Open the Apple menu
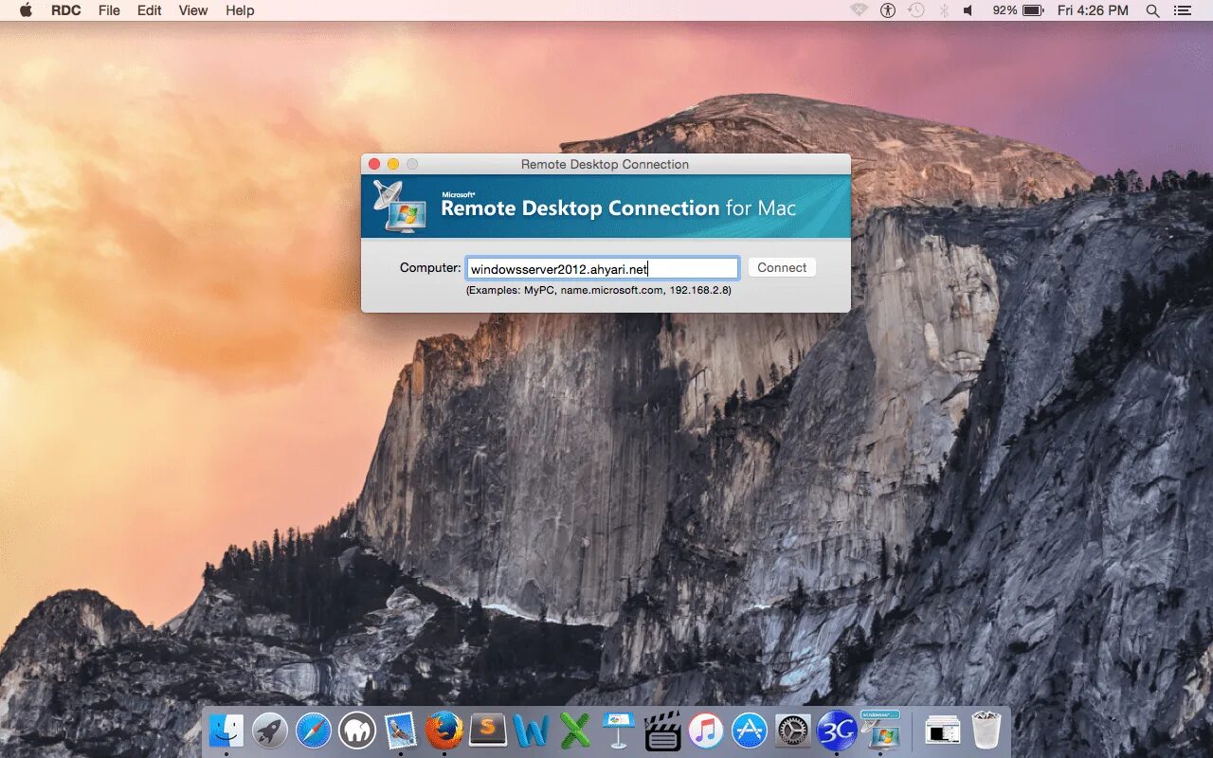The image size is (1213, 758). pyautogui.click(x=26, y=10)
